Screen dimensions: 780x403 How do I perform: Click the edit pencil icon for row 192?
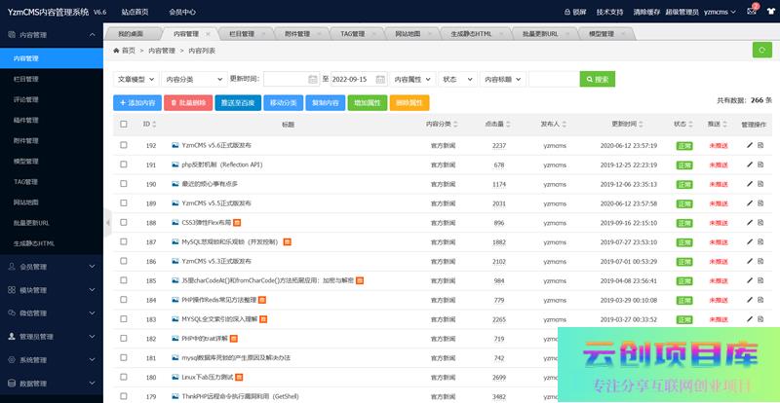click(x=749, y=145)
